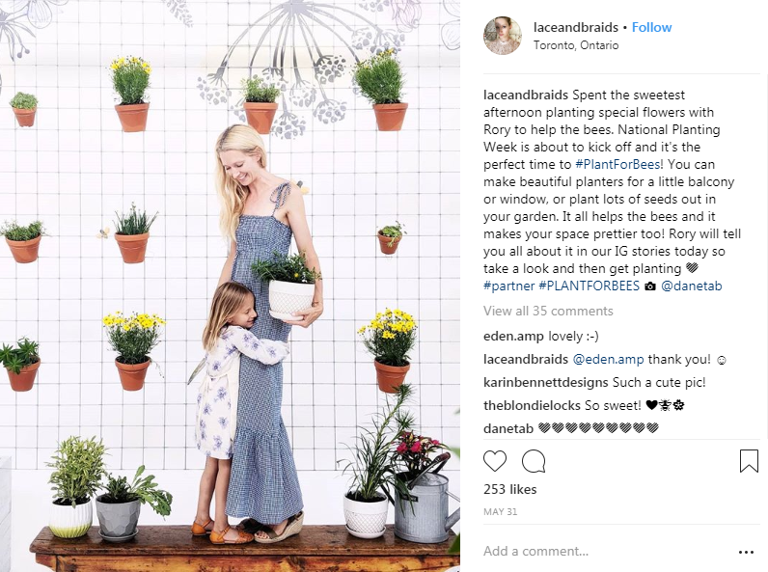View the 253 likes list
The height and width of the screenshot is (572, 768).
(x=509, y=489)
